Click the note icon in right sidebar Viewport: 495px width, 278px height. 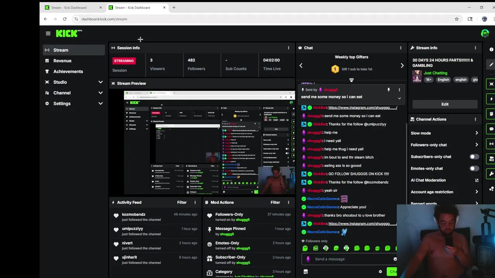(492, 114)
